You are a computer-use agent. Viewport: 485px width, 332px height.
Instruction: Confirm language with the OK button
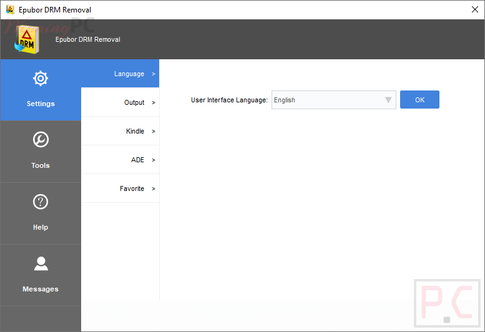(x=419, y=100)
